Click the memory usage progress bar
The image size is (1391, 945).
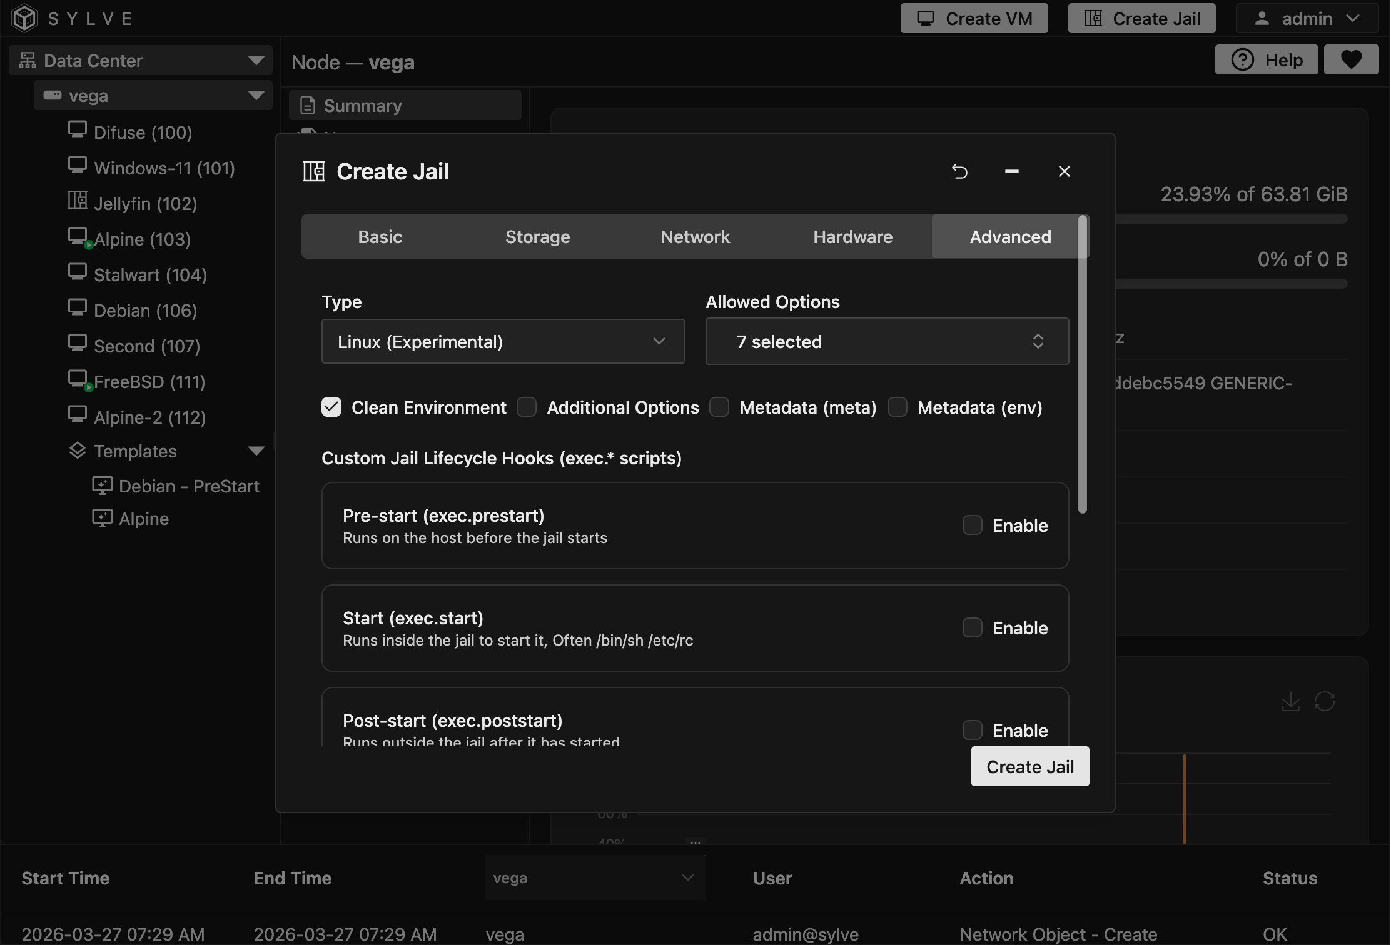1231,219
